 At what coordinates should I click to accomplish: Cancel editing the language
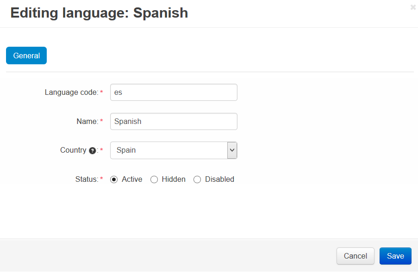click(x=356, y=256)
